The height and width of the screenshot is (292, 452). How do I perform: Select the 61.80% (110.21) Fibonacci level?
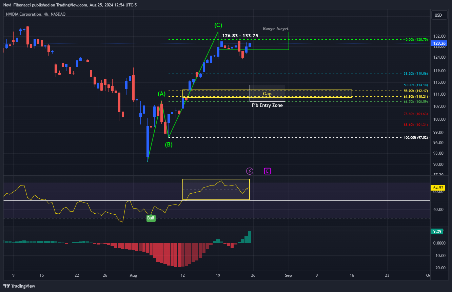[x=416, y=96]
